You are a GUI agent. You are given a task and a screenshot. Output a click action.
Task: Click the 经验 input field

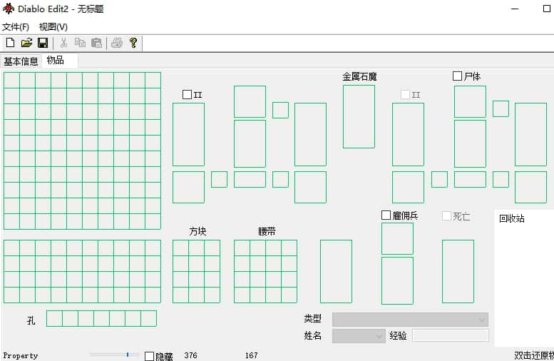point(451,335)
